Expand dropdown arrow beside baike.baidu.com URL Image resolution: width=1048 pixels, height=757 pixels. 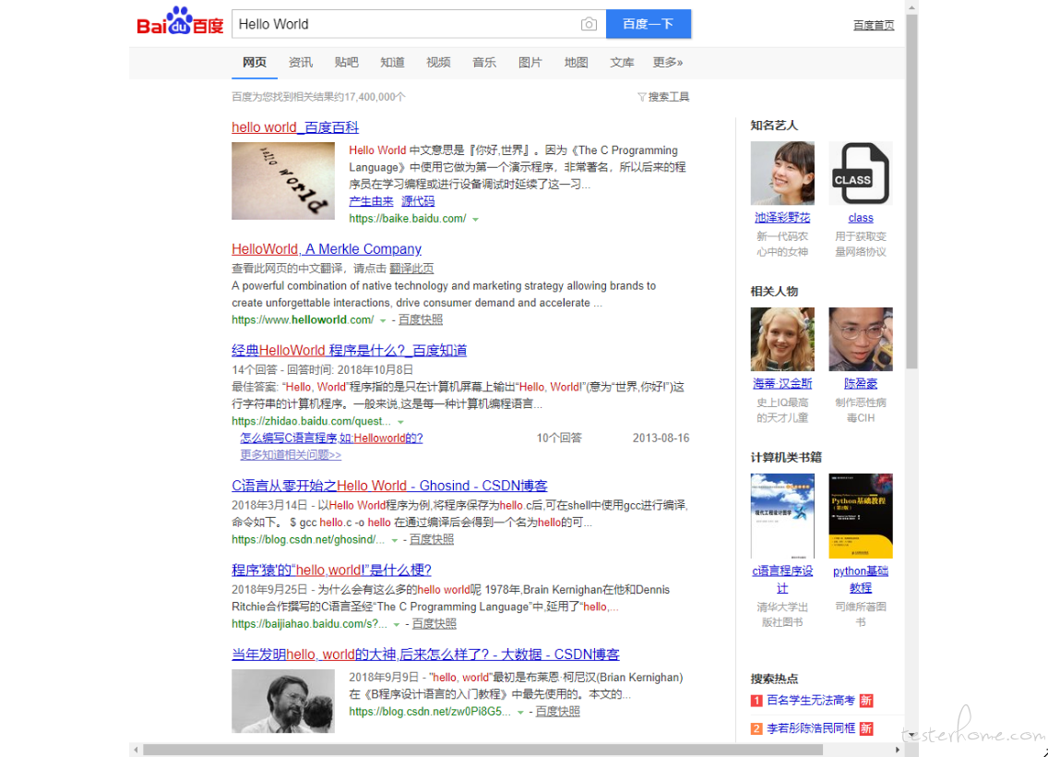click(x=476, y=220)
